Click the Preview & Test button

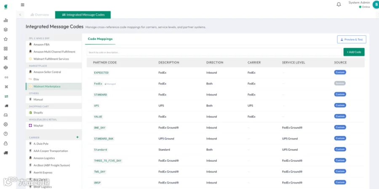pyautogui.click(x=352, y=39)
